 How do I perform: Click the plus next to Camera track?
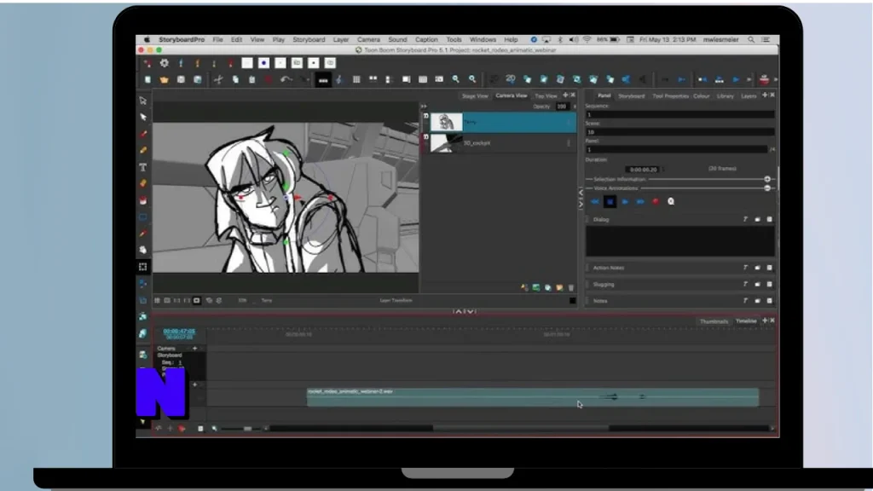click(x=194, y=349)
